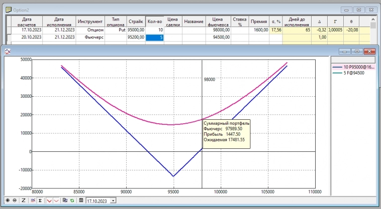This screenshot has width=381, height=209.
Task: Click the zoom in magnifier icon
Action: click(x=8, y=200)
